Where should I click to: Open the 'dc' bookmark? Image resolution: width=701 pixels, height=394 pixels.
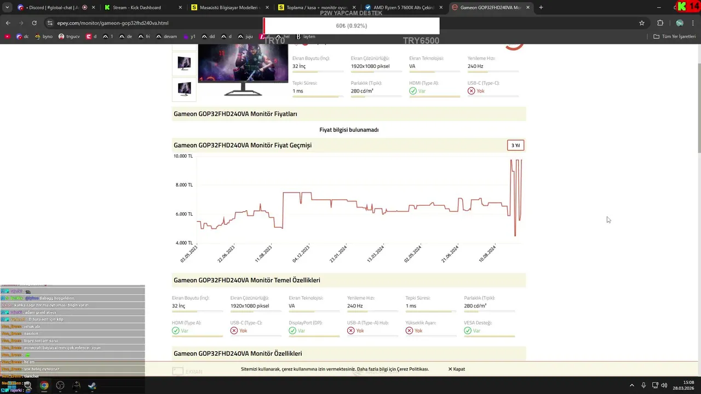pyautogui.click(x=22, y=37)
